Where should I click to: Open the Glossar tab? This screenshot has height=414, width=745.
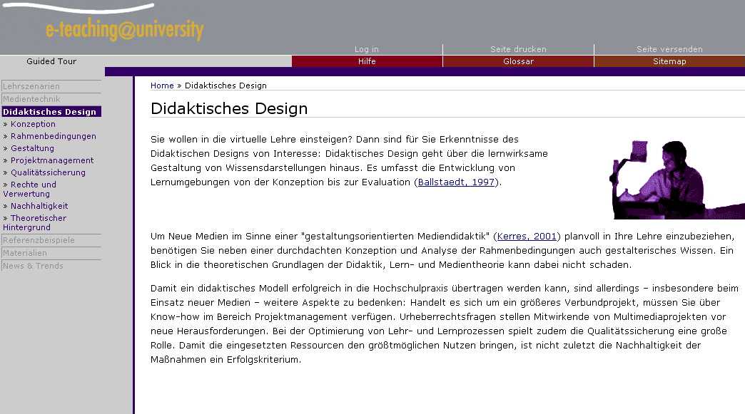518,61
